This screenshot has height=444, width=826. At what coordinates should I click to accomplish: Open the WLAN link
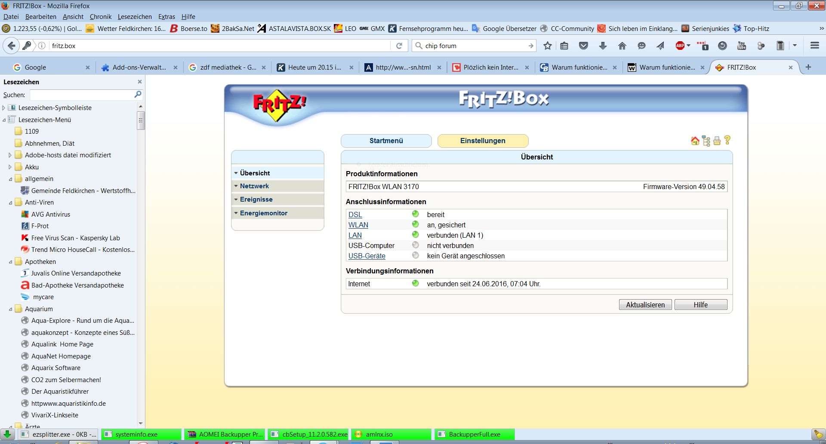(x=358, y=225)
